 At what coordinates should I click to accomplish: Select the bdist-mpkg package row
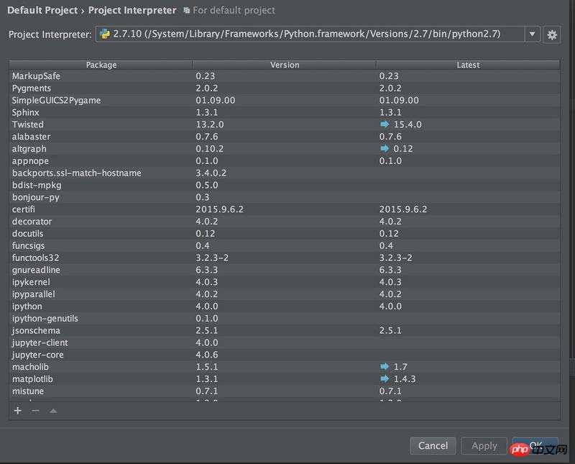coord(285,185)
